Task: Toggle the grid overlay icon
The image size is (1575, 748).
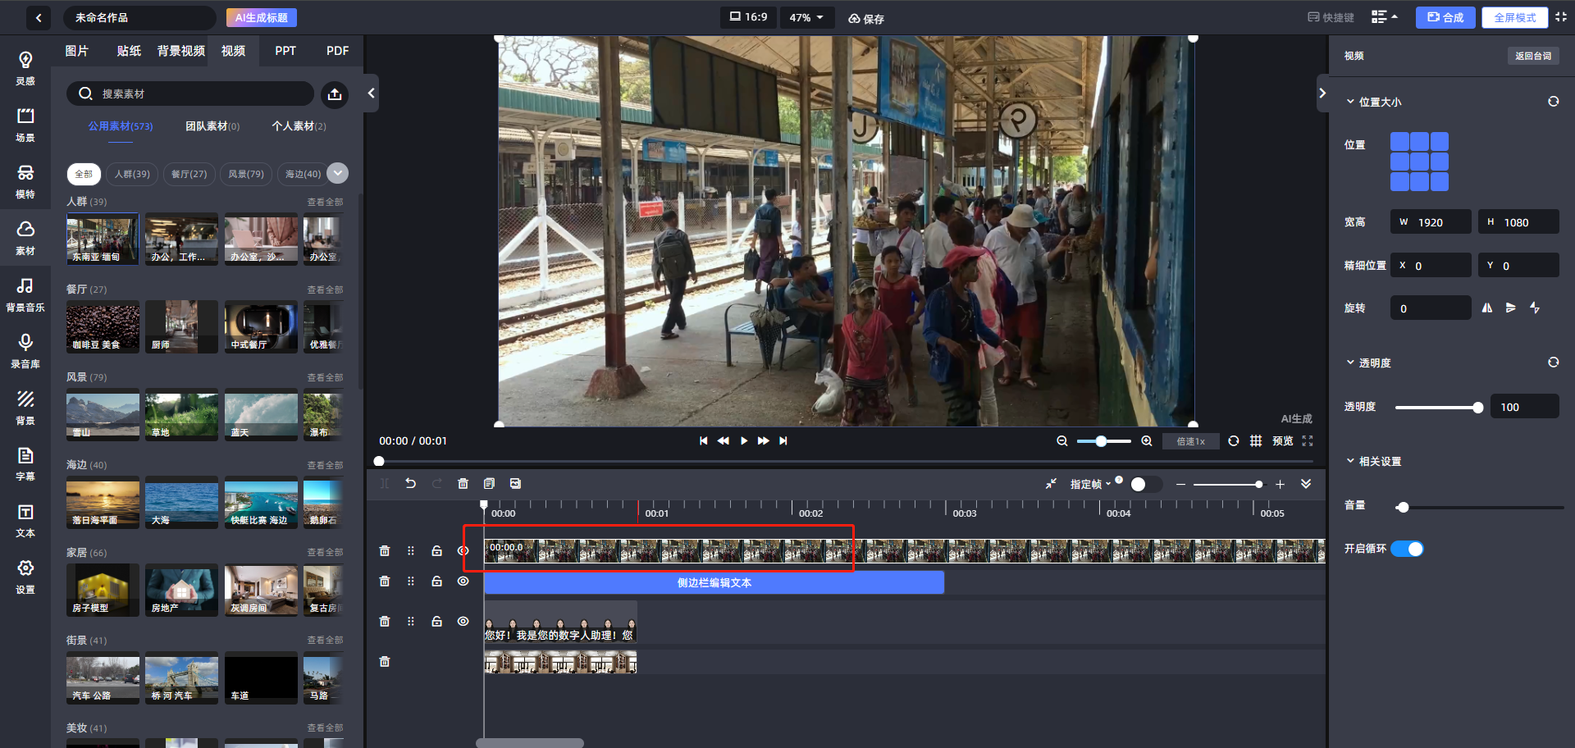Action: click(1256, 441)
